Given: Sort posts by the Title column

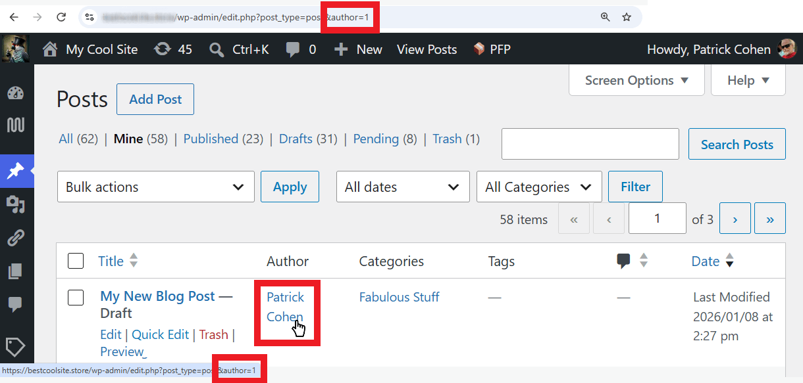Looking at the screenshot, I should [x=118, y=261].
